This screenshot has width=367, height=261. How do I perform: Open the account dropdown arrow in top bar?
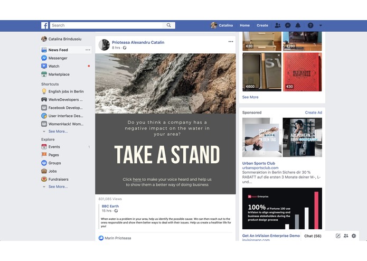321,25
